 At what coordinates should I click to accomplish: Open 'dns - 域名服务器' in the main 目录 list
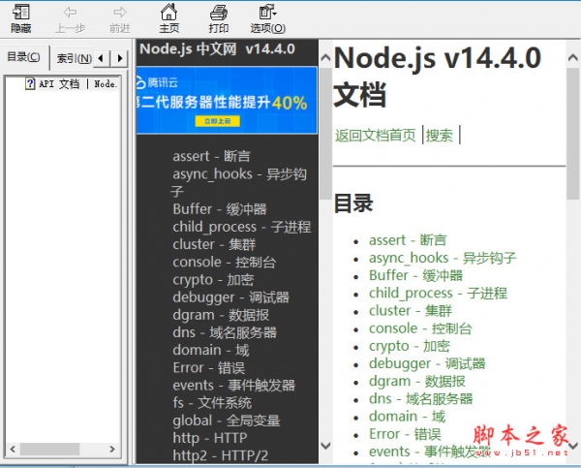pos(421,398)
